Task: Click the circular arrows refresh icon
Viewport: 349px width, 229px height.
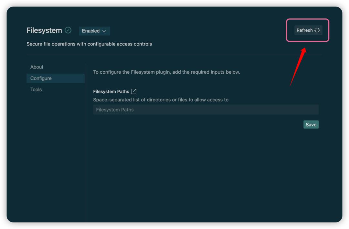Action: coord(317,30)
